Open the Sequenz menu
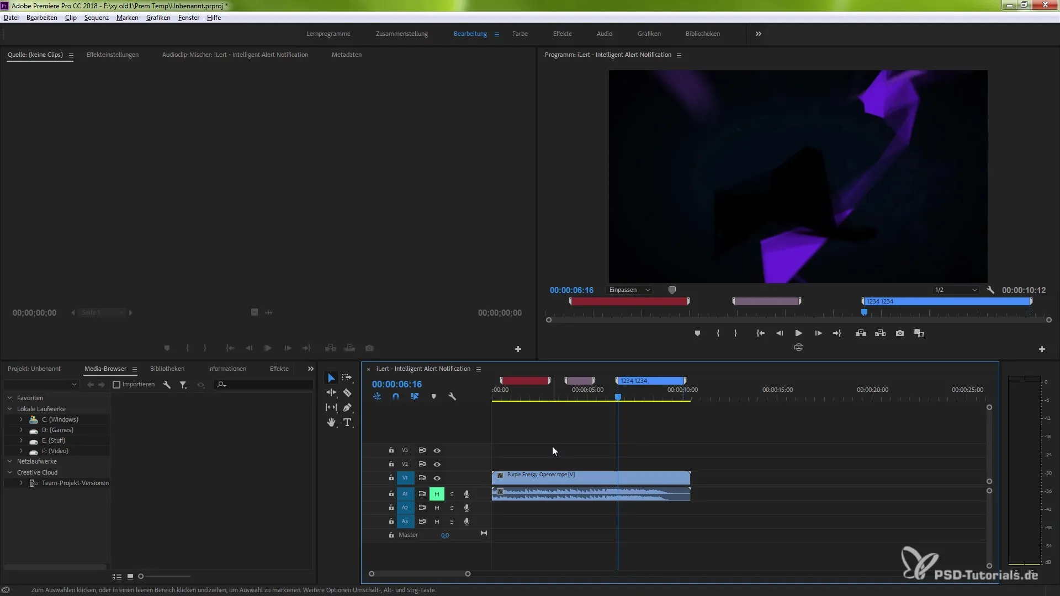The image size is (1060, 596). coord(96,18)
